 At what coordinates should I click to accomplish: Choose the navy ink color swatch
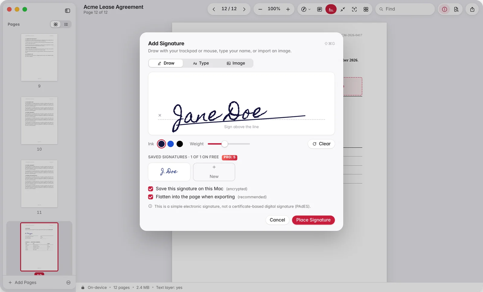coord(162,144)
